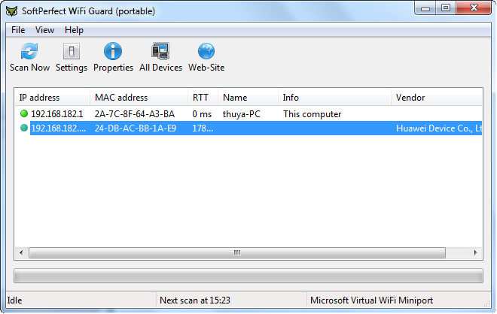This screenshot has height=314, width=497.
Task: Click status dot of the Huawei device row
Action: 24,128
